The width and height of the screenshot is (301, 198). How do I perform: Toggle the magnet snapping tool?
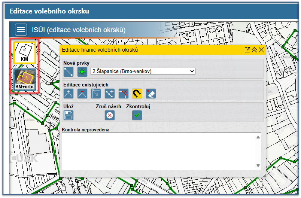pyautogui.click(x=137, y=94)
